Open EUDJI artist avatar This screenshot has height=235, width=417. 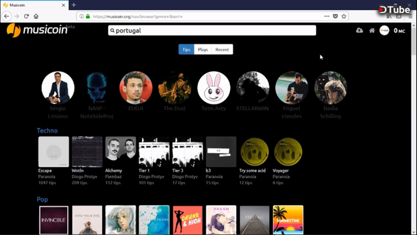point(136,87)
